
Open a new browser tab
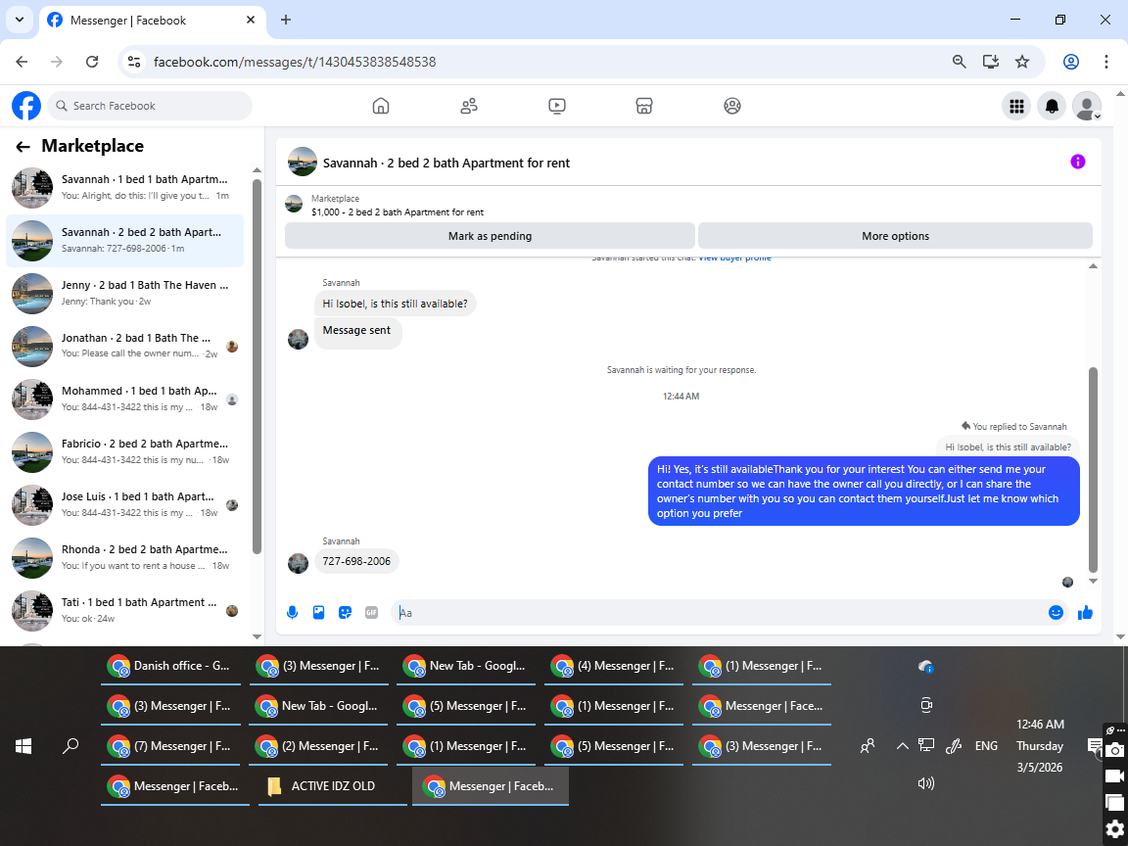coord(286,21)
